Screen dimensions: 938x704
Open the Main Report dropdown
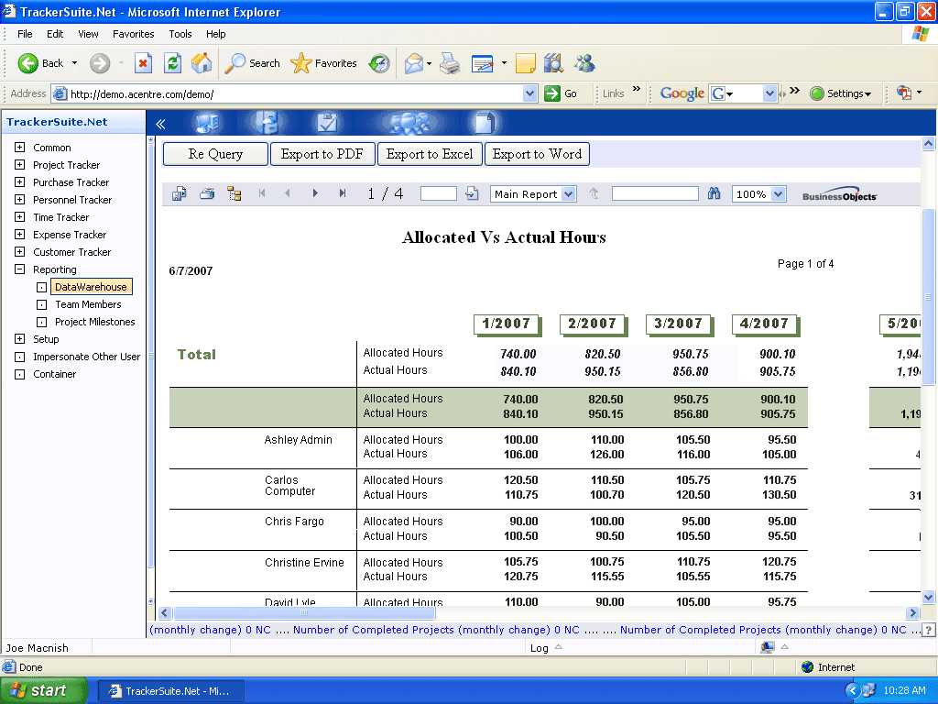[x=568, y=194]
